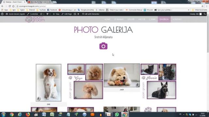
Task: Open the WordPress logo menu in admin bar
Action: coord(2,14)
